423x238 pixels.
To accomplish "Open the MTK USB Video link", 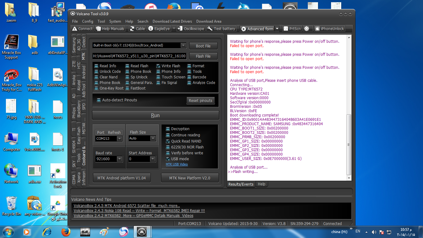I will (177, 165).
